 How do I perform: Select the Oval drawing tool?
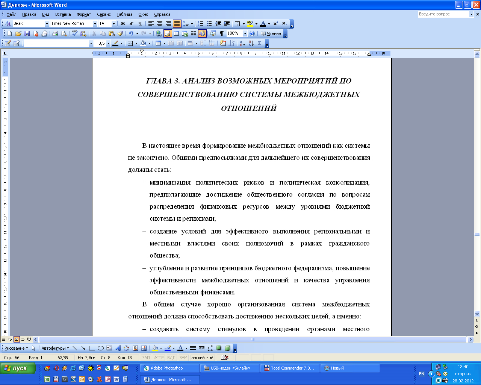100,348
